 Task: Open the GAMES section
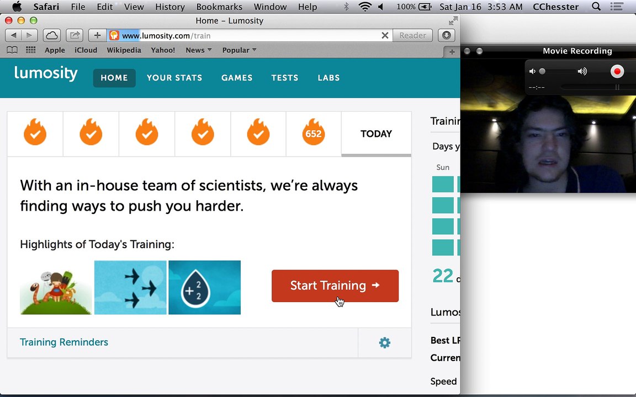click(x=237, y=78)
